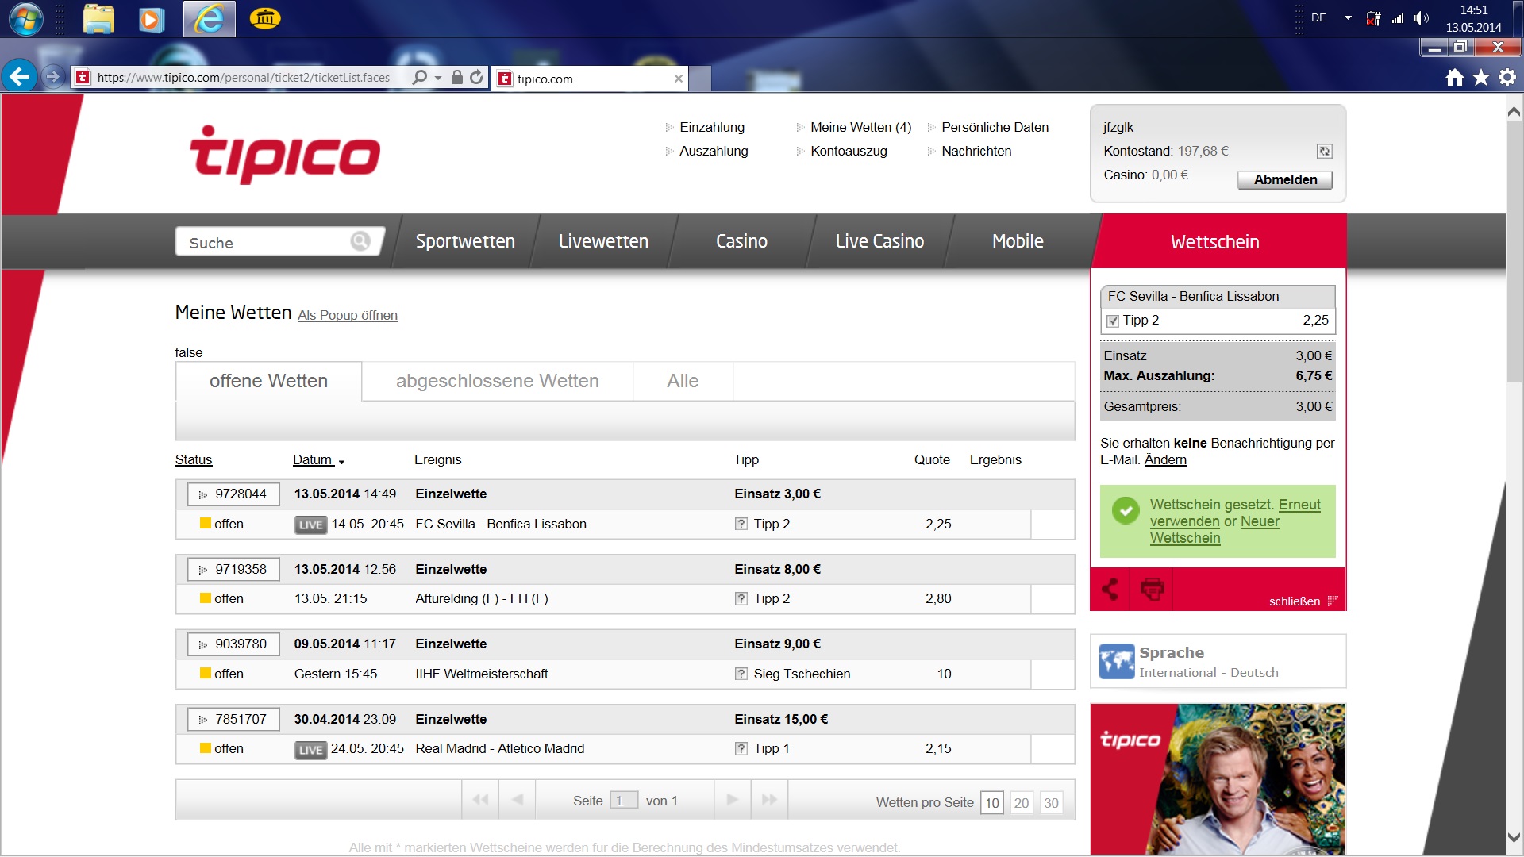This screenshot has width=1524, height=857.
Task: Click help icon next to Tipp 1 for Real Madrid
Action: (741, 748)
